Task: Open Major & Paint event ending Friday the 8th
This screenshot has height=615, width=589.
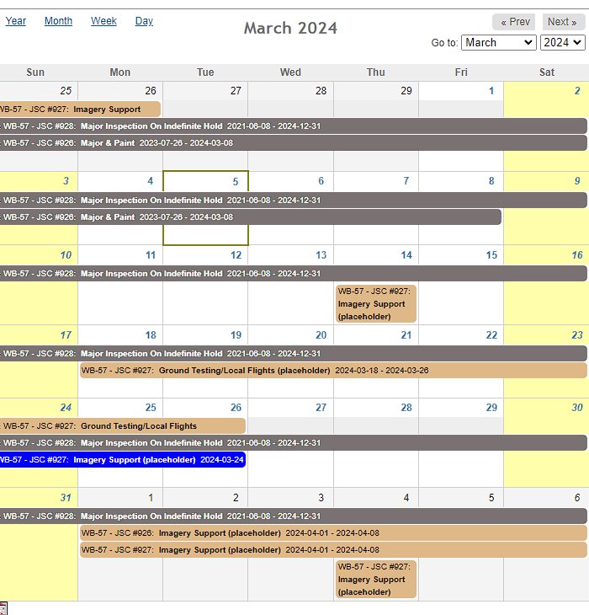Action: pos(251,217)
